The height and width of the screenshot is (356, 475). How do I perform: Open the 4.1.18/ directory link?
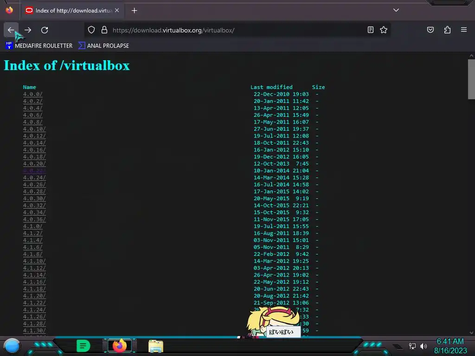[34, 289]
